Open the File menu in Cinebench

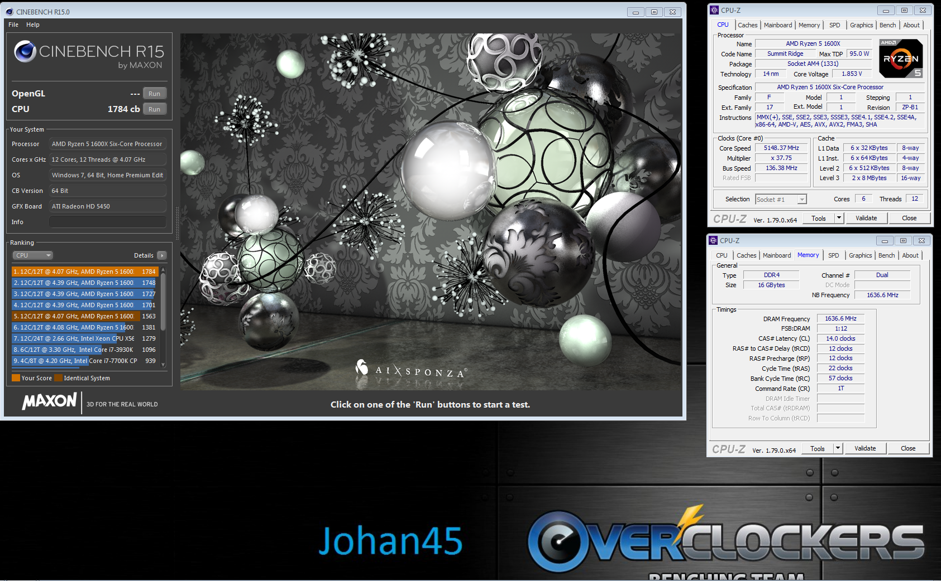[13, 25]
